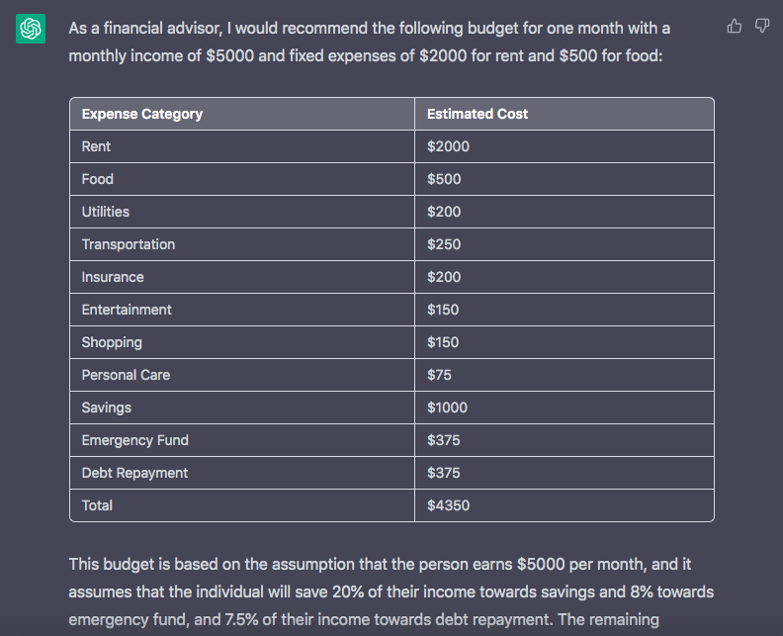Viewport: 783px width, 636px height.
Task: Click the Utilities row label
Action: click(x=106, y=212)
